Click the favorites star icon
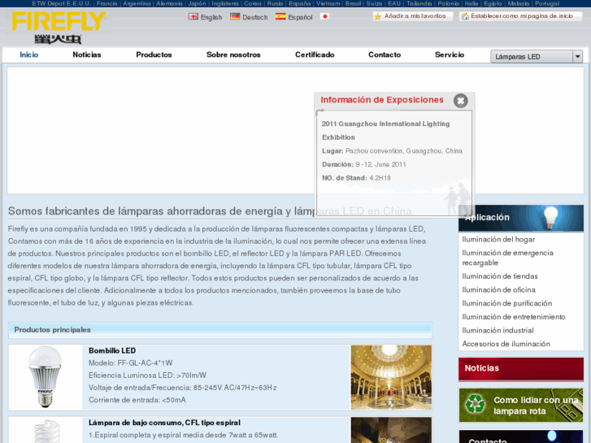The width and height of the screenshot is (591, 443). click(x=378, y=16)
